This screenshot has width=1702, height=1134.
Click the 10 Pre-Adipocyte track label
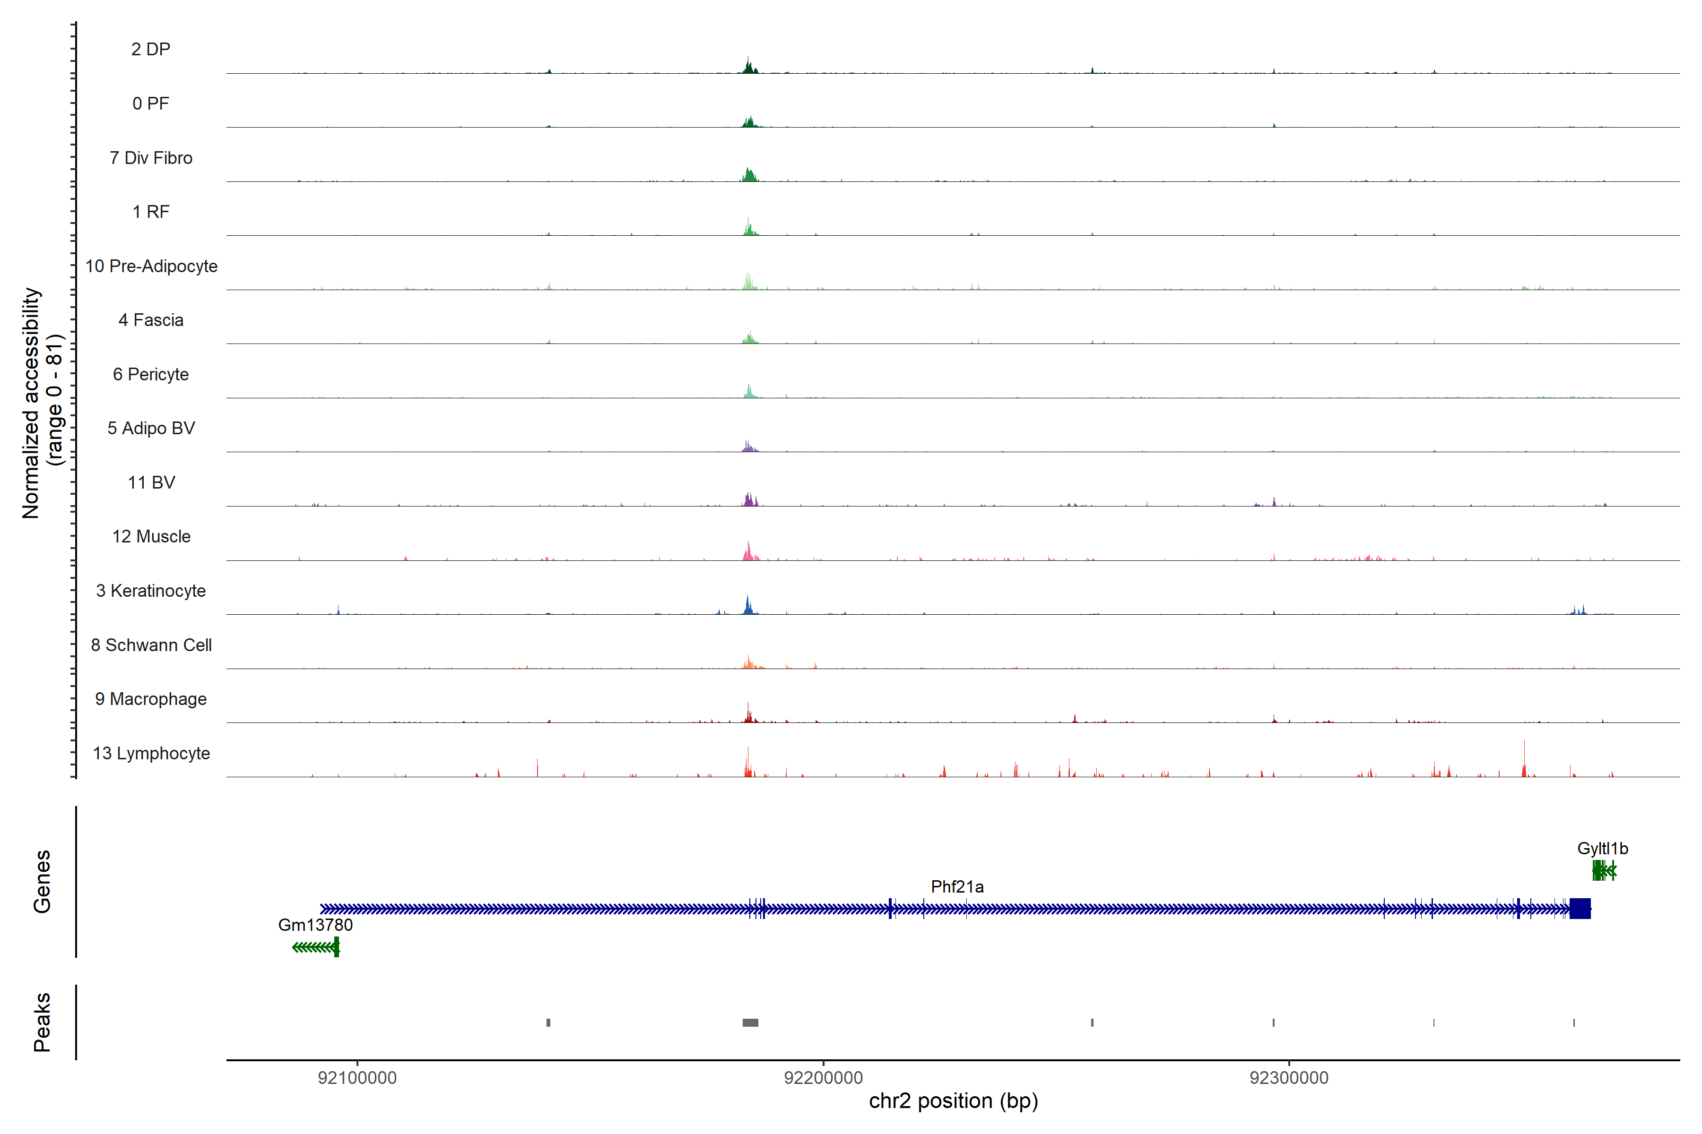tap(151, 266)
